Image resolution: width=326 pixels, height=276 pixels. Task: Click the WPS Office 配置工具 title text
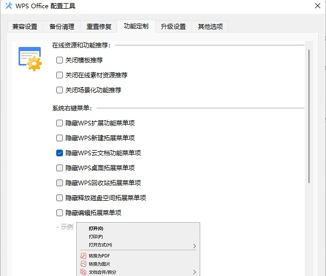click(x=45, y=6)
